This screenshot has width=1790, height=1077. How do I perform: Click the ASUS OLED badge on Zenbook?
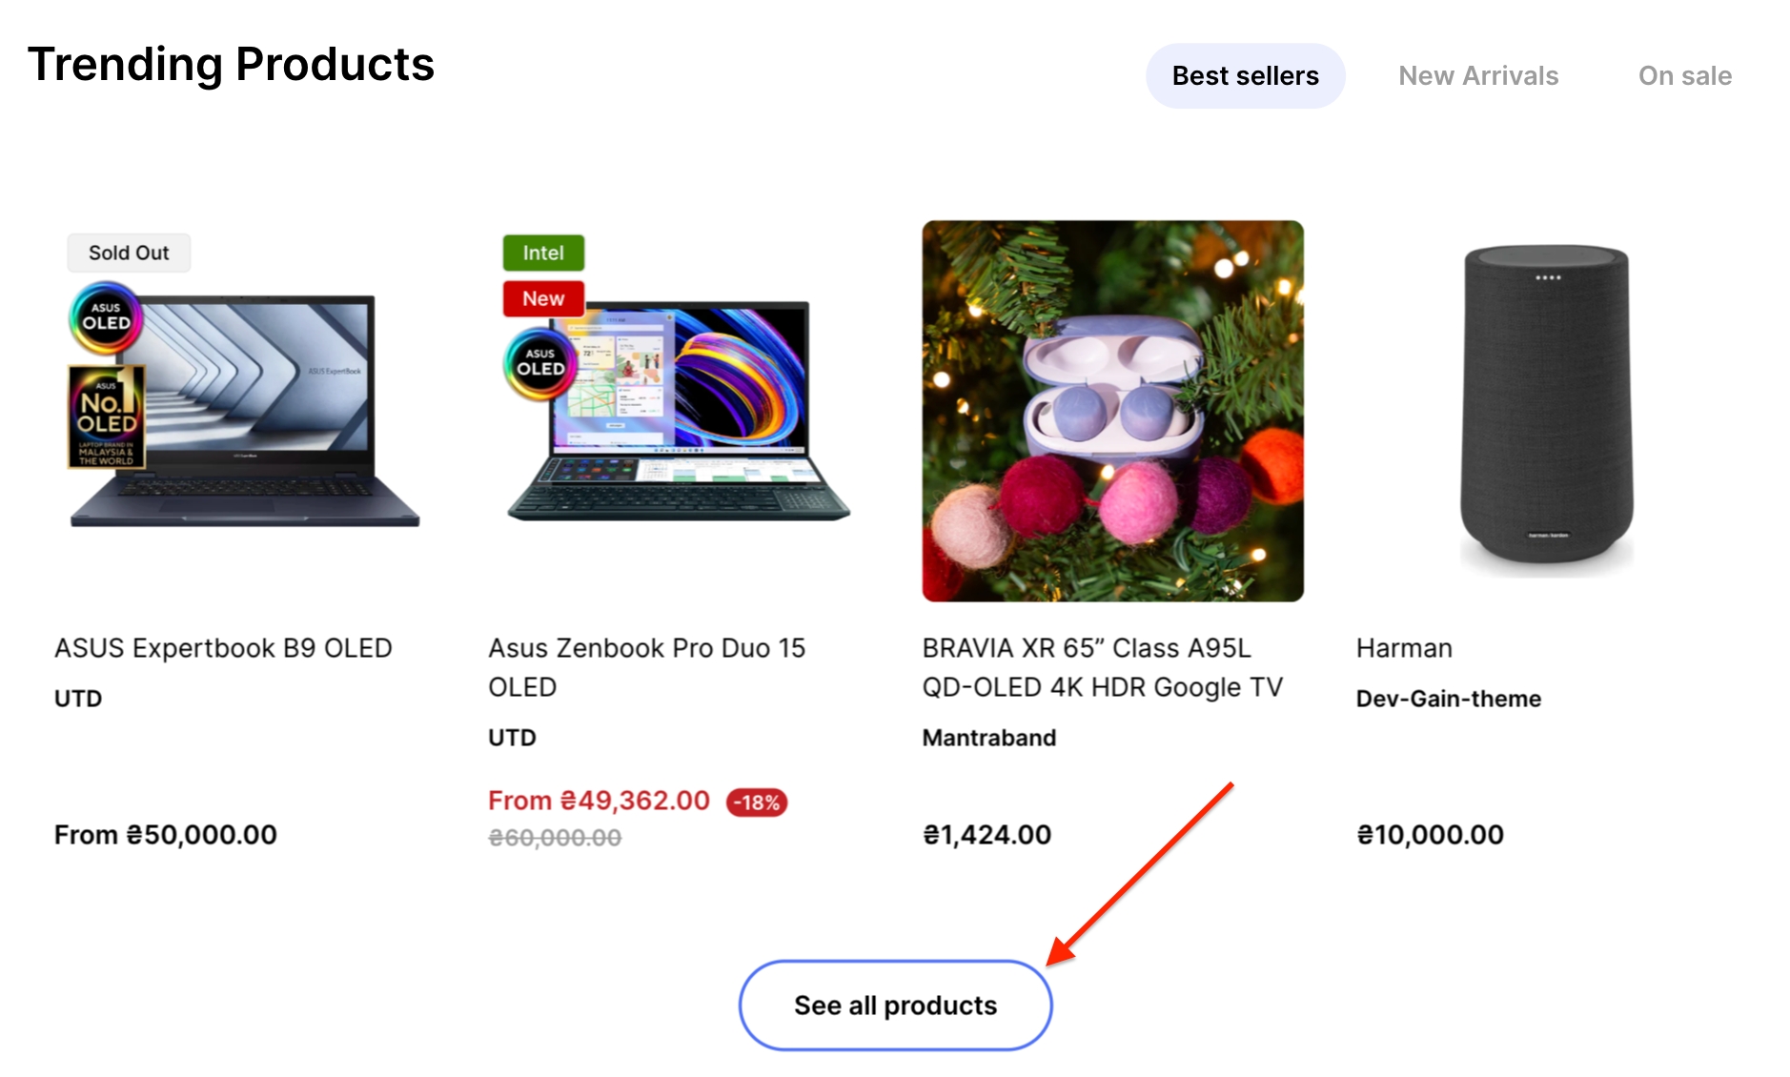pyautogui.click(x=540, y=363)
